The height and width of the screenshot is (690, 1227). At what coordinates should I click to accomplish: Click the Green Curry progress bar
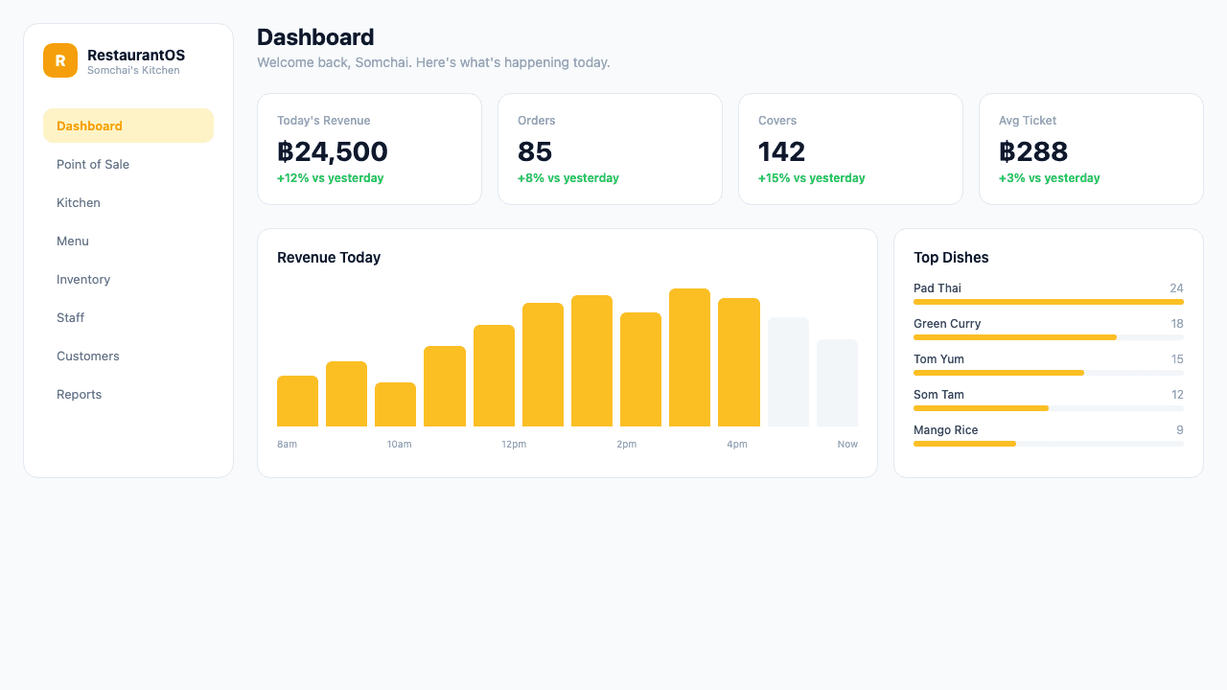coord(1049,337)
